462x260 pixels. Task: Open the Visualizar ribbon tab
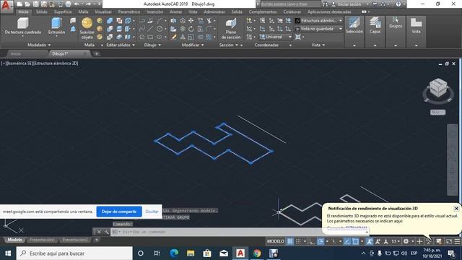[x=103, y=12]
